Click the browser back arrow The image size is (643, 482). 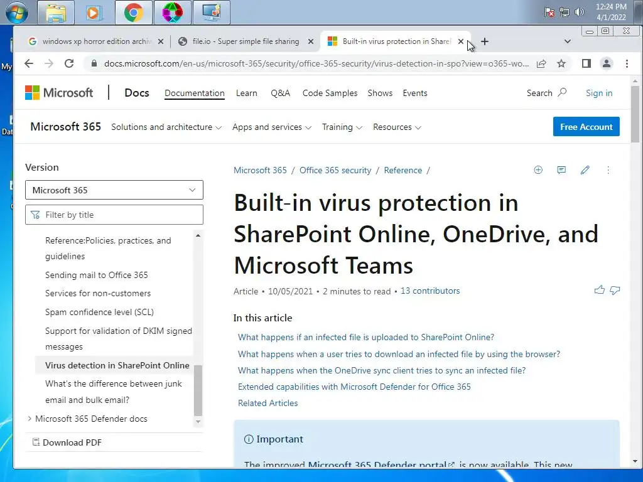29,63
